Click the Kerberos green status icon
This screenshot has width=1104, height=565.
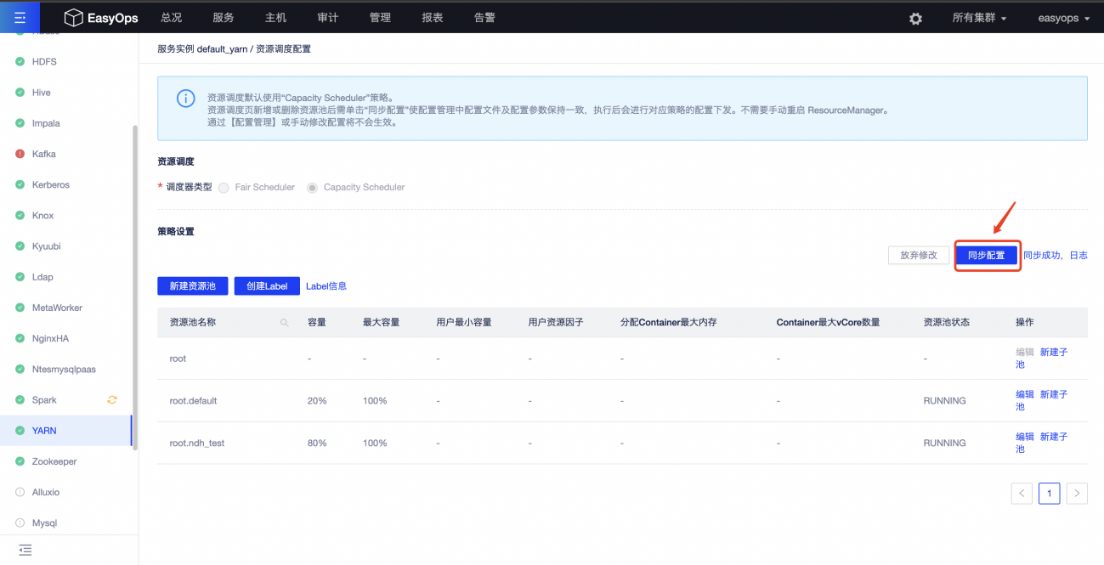[x=20, y=185]
